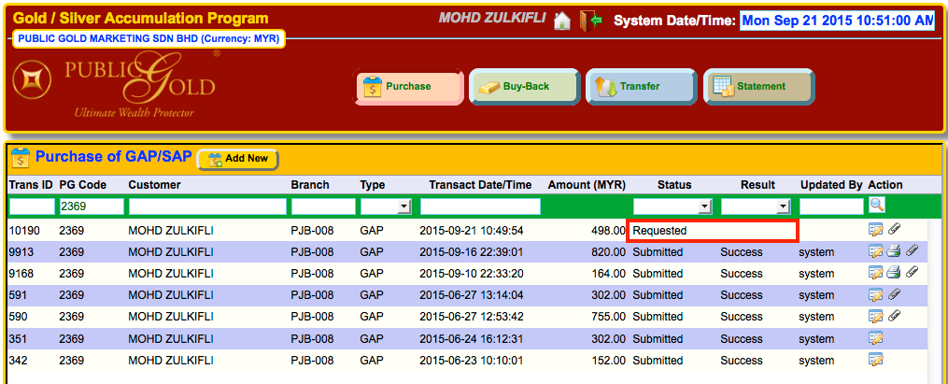
Task: Click edit icon on transaction 590 row
Action: [875, 317]
